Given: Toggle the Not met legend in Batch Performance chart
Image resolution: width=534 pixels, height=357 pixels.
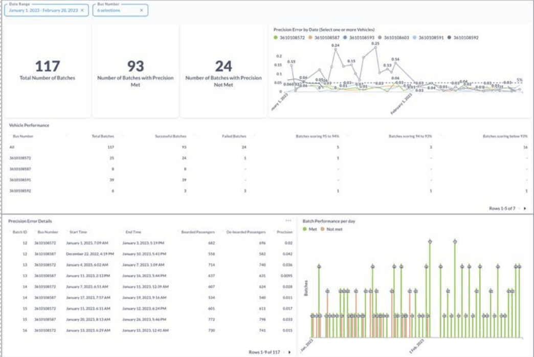Looking at the screenshot, I should click(x=331, y=229).
